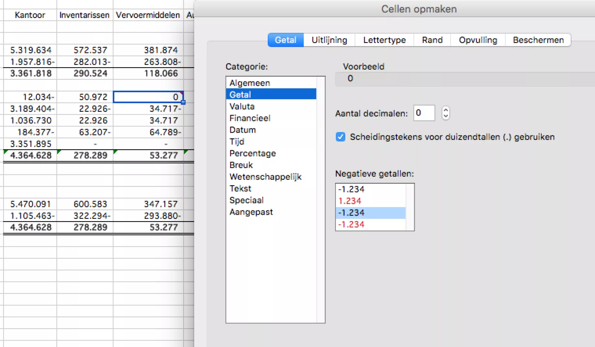Go to the Opvulling tab
Image resolution: width=595 pixels, height=347 pixels.
pyautogui.click(x=478, y=40)
